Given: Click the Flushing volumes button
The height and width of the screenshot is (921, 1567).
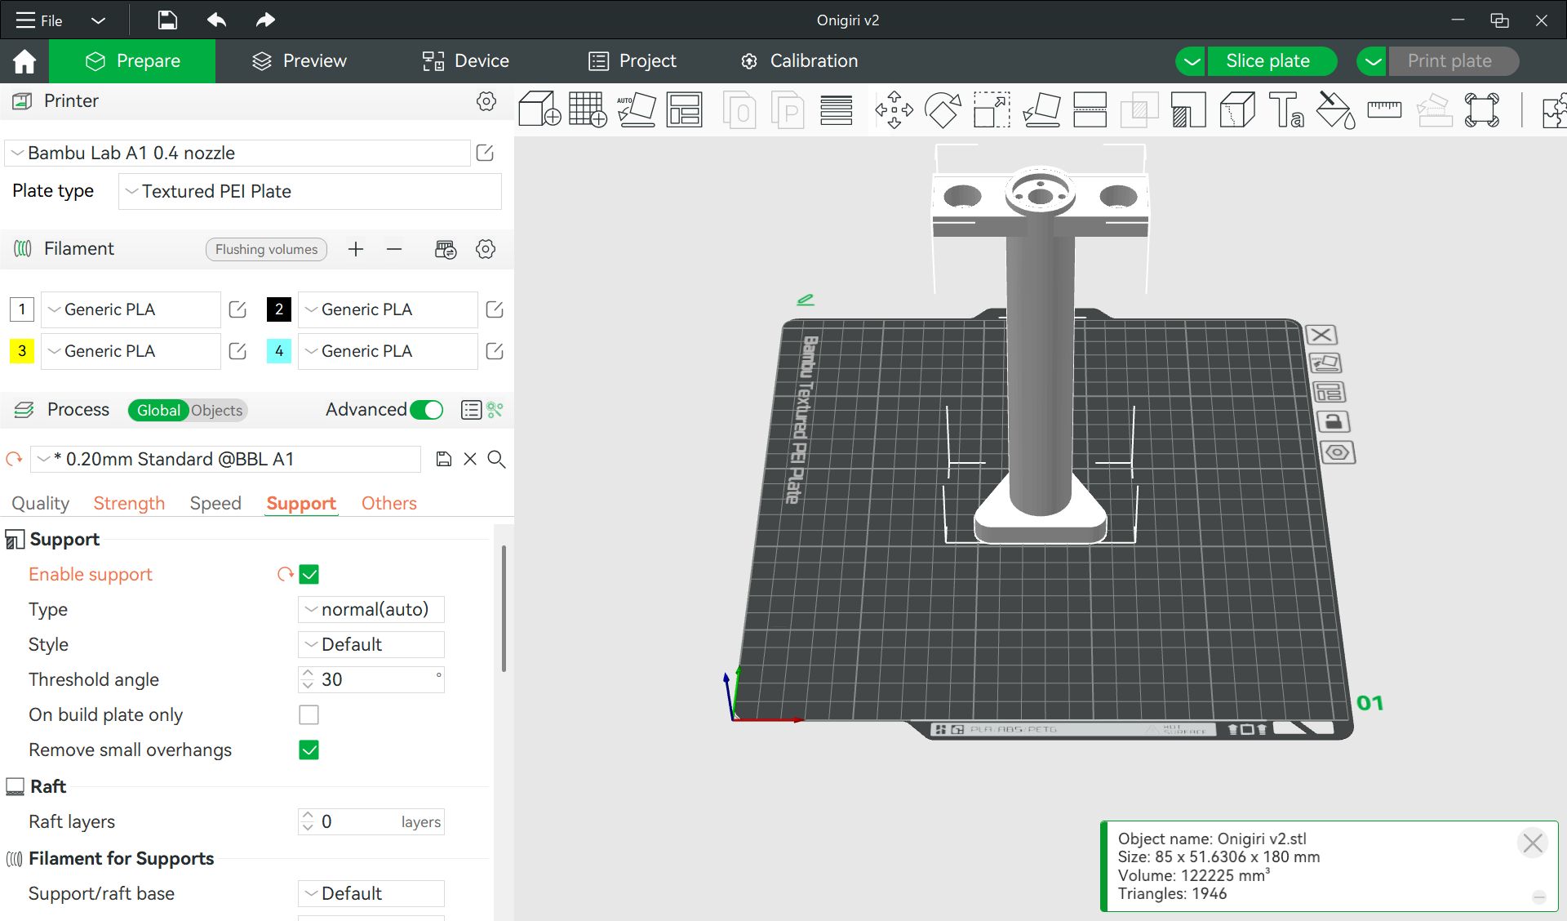Looking at the screenshot, I should pos(266,249).
